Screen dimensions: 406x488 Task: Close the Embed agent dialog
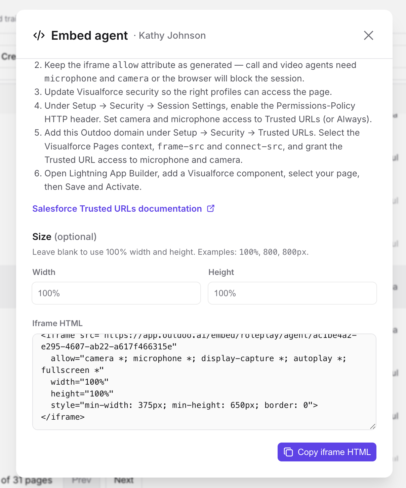coord(368,35)
